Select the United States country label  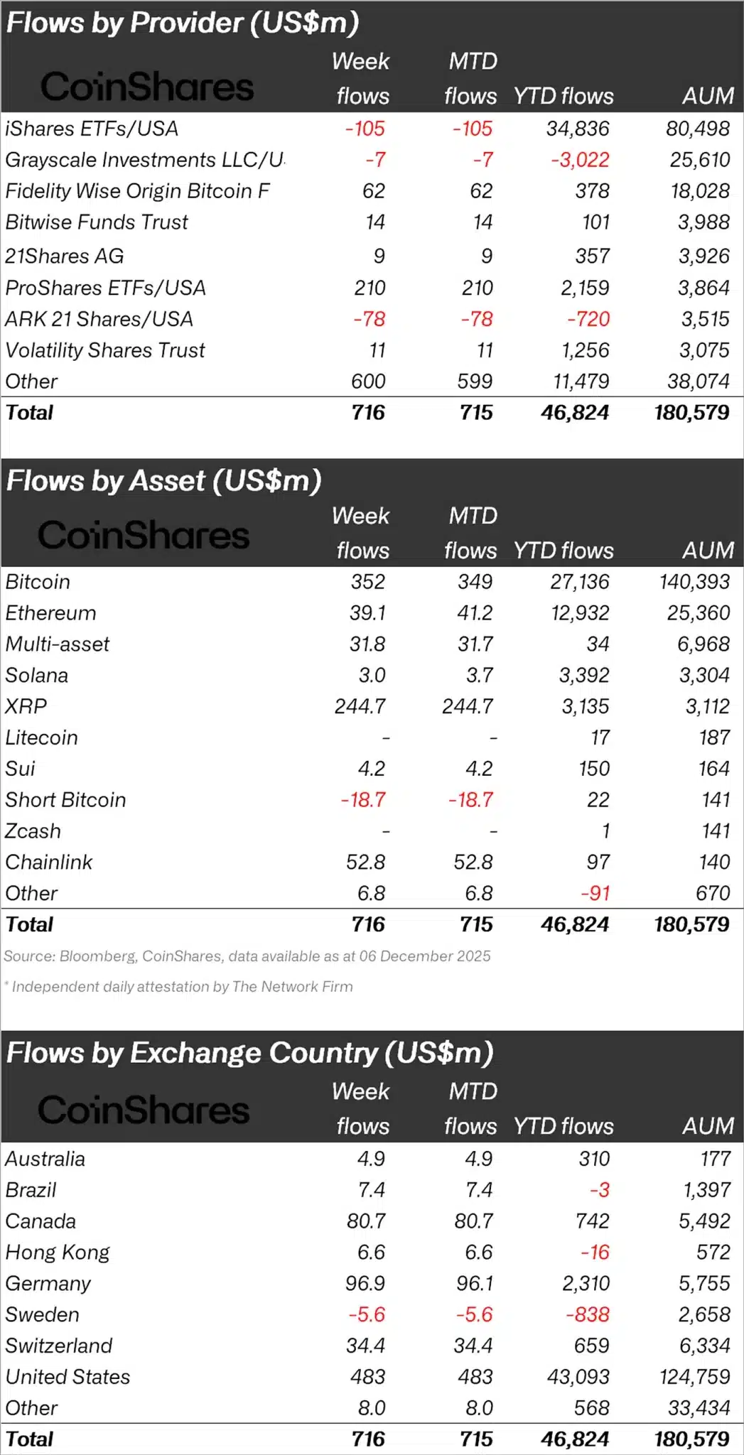tap(68, 1377)
